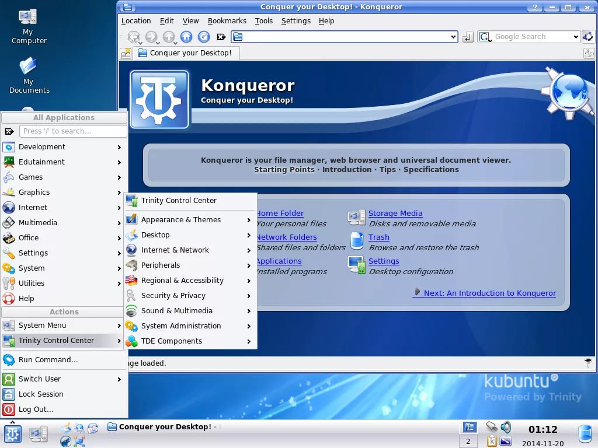
Task: Expand the Internet applications submenu
Action: click(64, 207)
